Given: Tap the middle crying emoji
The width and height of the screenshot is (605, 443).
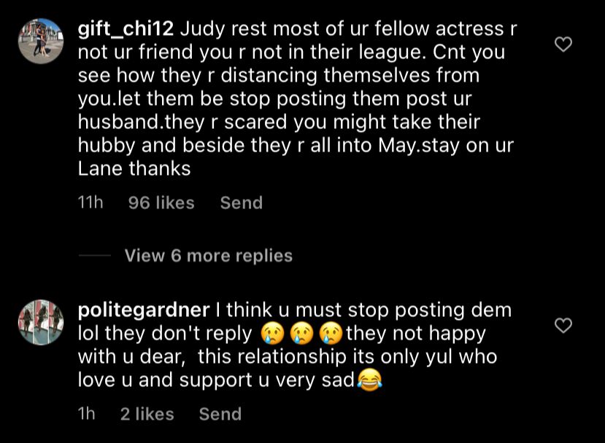Looking at the screenshot, I should (301, 334).
